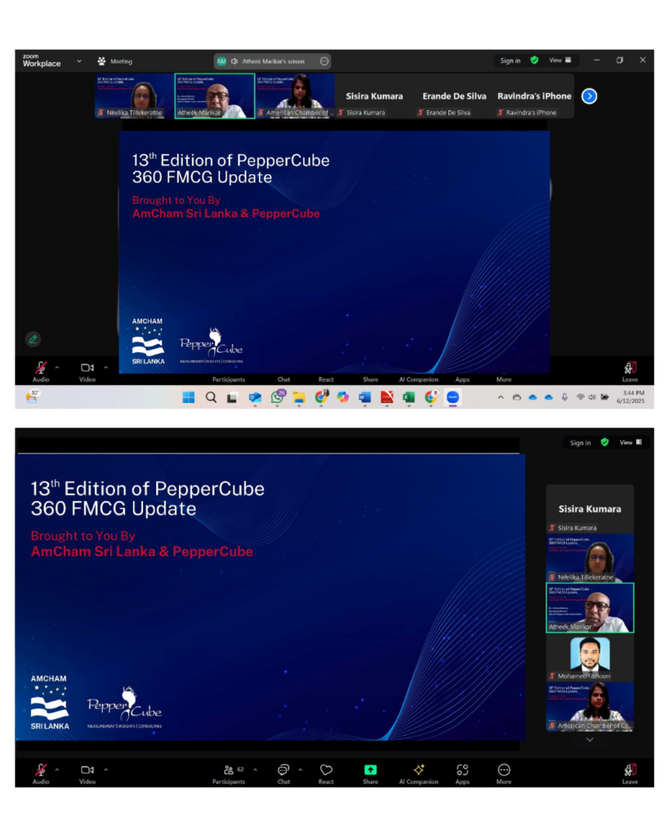This screenshot has width=669, height=837.
Task: Start video in the lower Zoom window
Action: 87,773
